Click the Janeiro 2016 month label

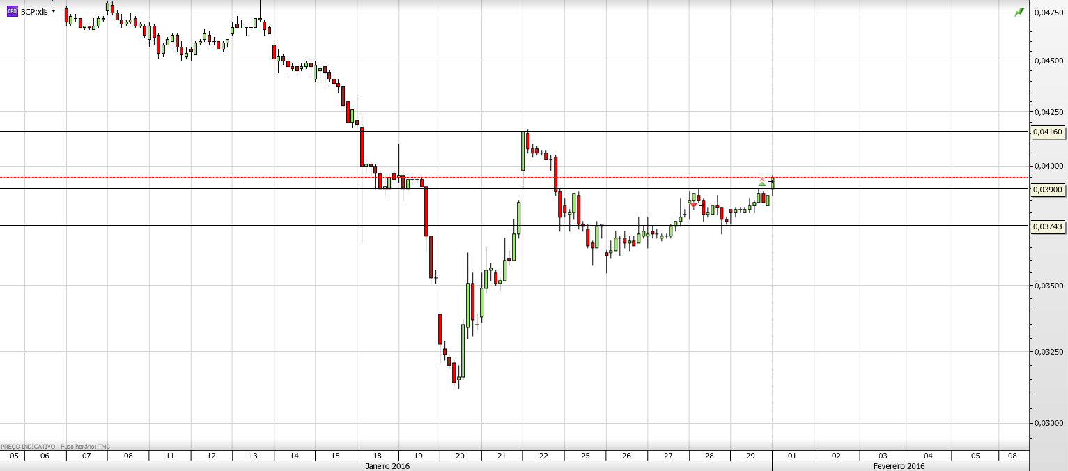coord(388,466)
